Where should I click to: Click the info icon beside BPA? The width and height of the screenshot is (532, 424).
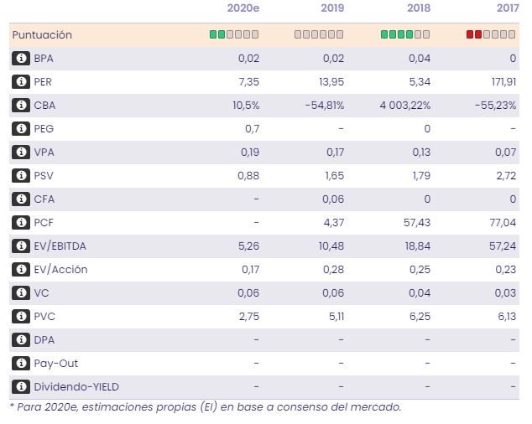pos(21,59)
